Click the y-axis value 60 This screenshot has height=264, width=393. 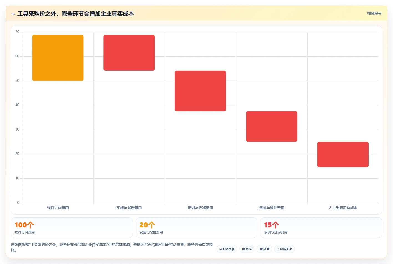(17, 56)
